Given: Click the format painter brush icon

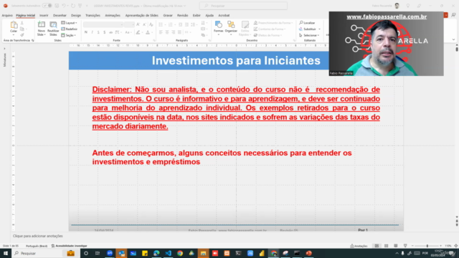Looking at the screenshot, I should 22,35.
